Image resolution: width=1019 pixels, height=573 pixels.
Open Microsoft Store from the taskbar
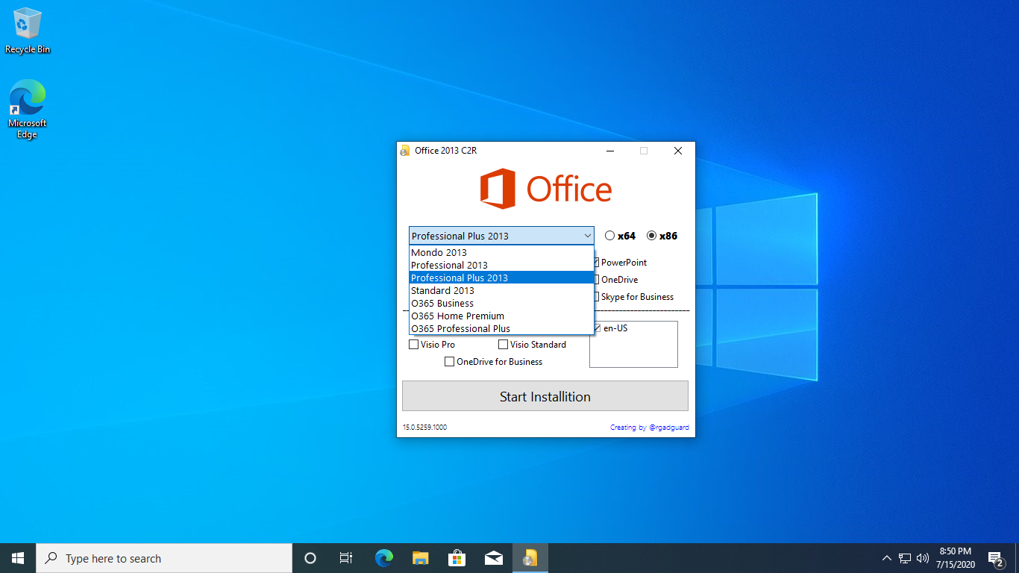pos(457,558)
